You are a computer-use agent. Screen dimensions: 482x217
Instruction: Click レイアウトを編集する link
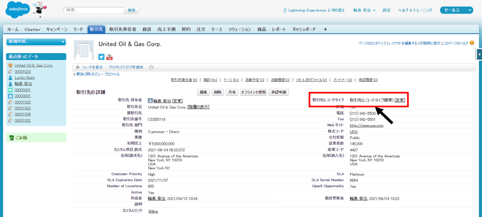pyautogui.click(x=402, y=43)
